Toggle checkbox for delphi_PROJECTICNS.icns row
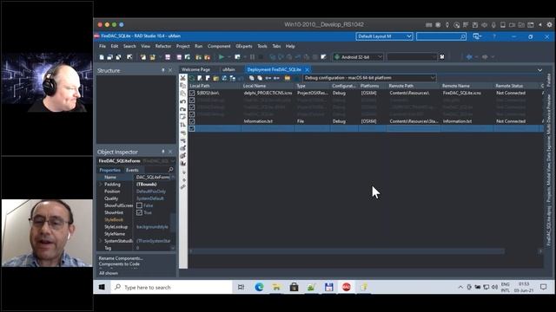This screenshot has width=556, height=312. pyautogui.click(x=192, y=93)
